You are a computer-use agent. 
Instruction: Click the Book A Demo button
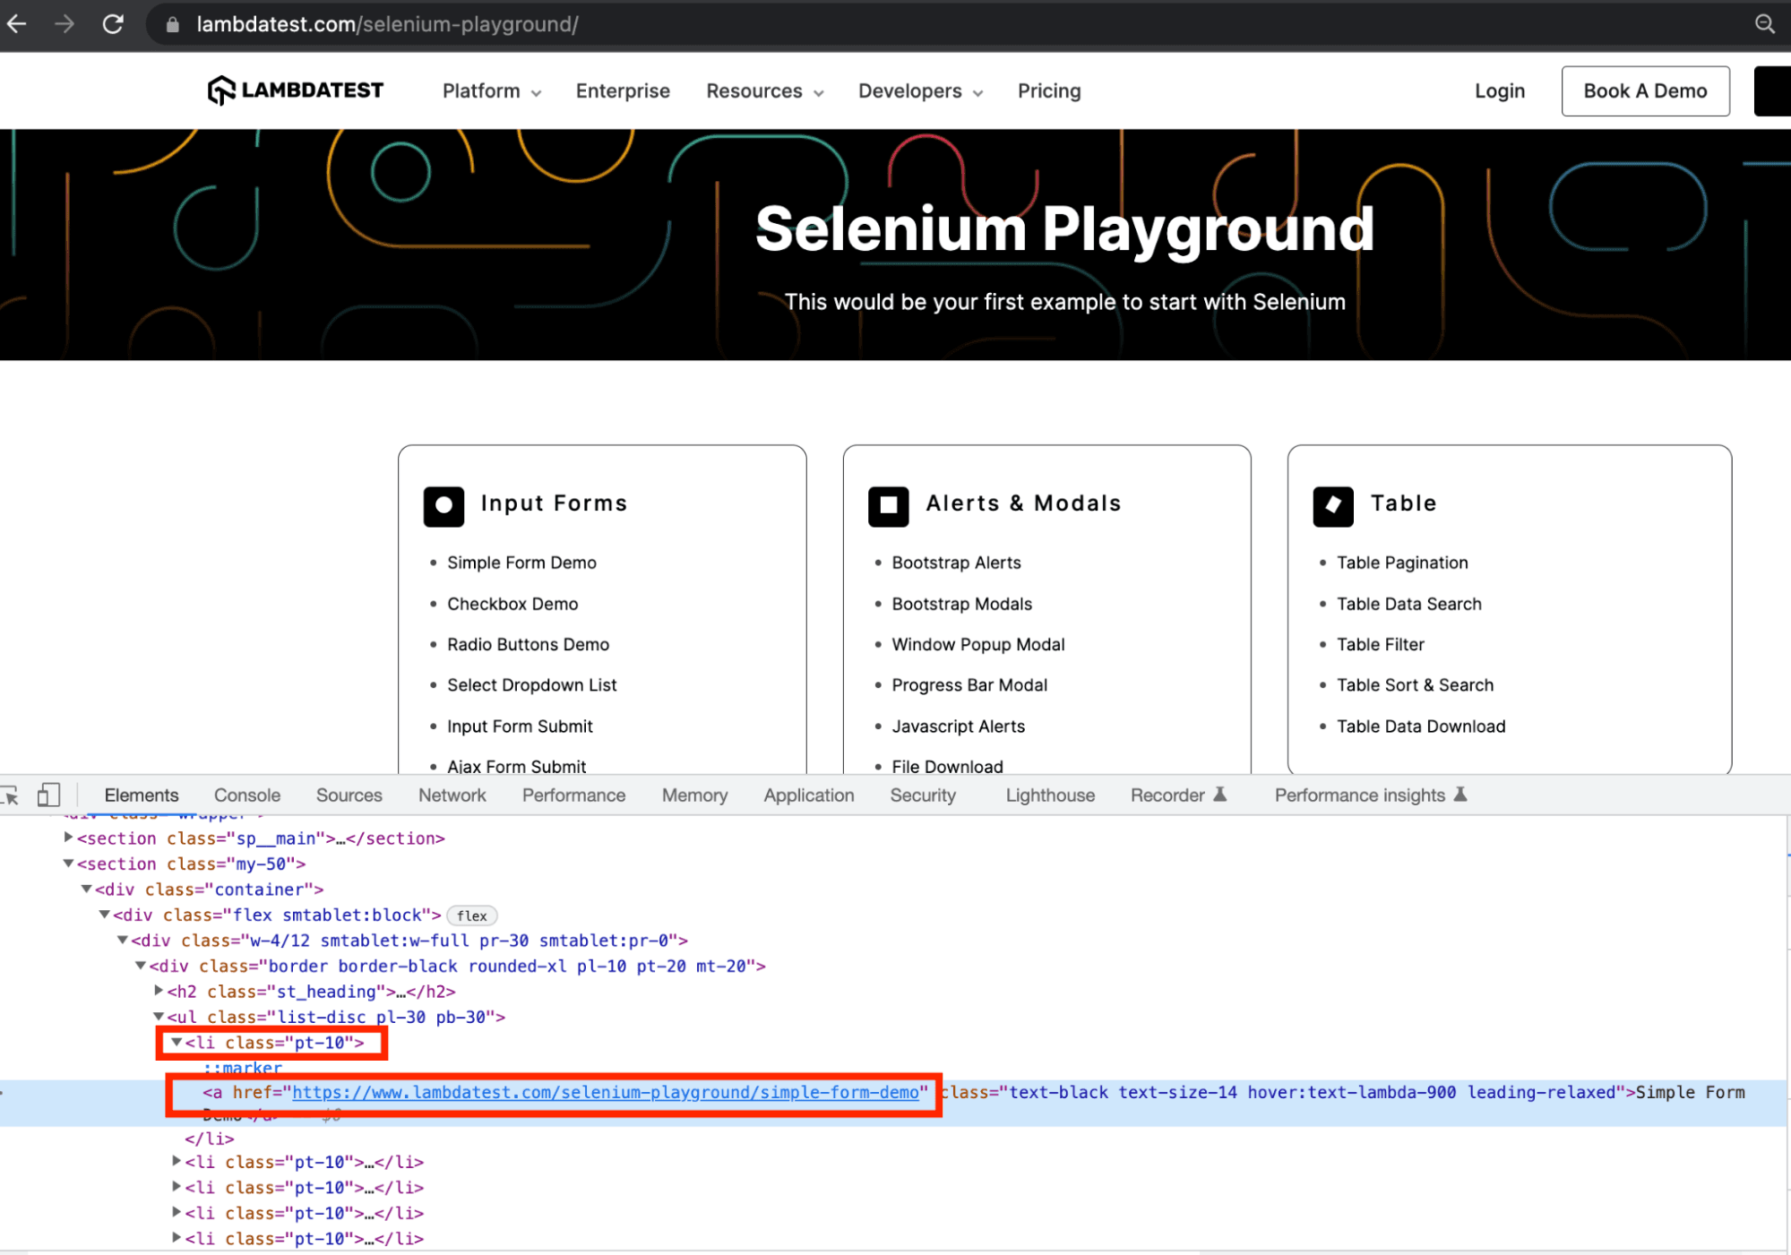[1645, 90]
